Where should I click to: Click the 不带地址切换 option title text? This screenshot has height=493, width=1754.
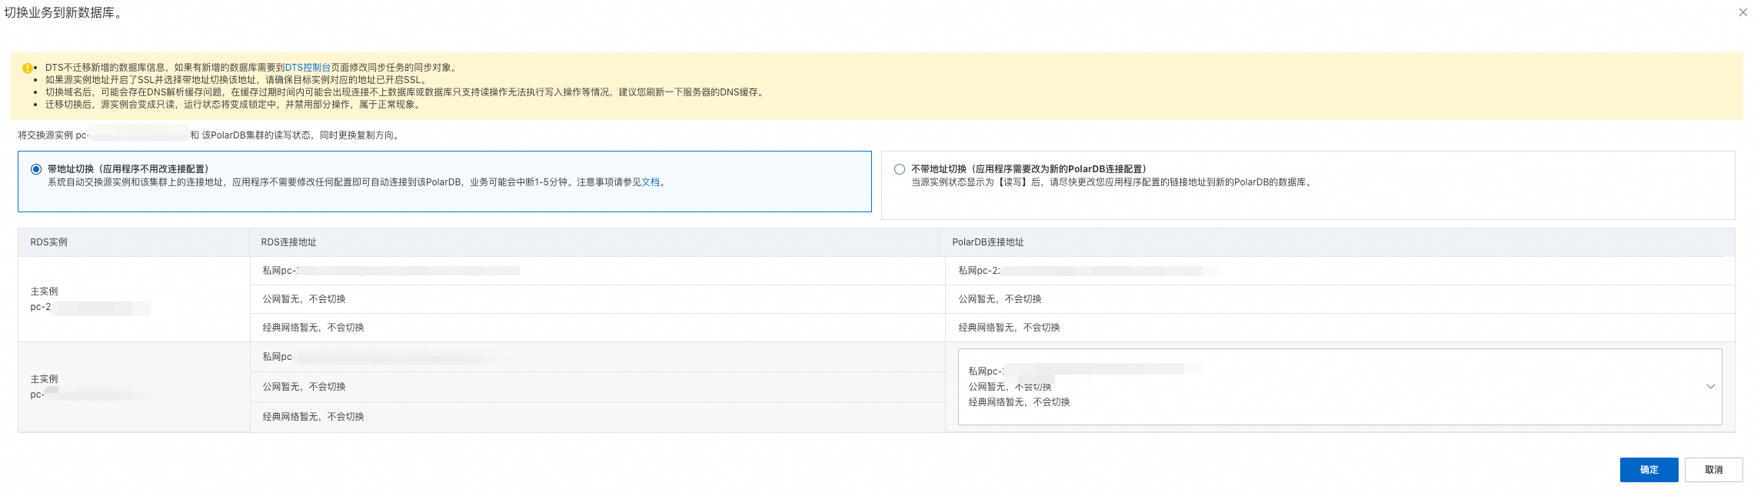1029,169
